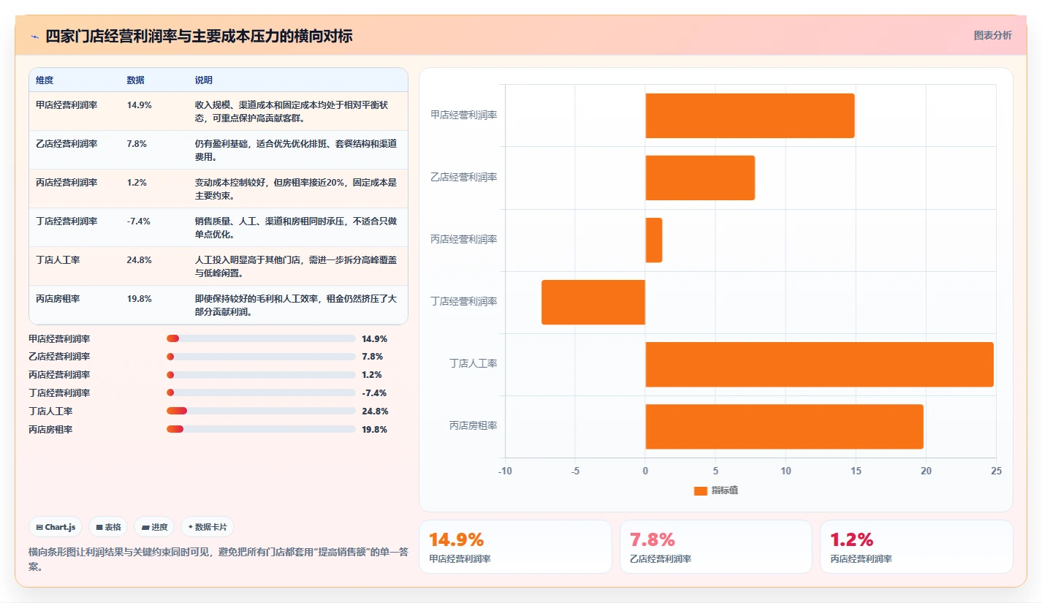This screenshot has height=603, width=1042.
Task: Click the 丙店房租率 progress bar
Action: pyautogui.click(x=261, y=429)
